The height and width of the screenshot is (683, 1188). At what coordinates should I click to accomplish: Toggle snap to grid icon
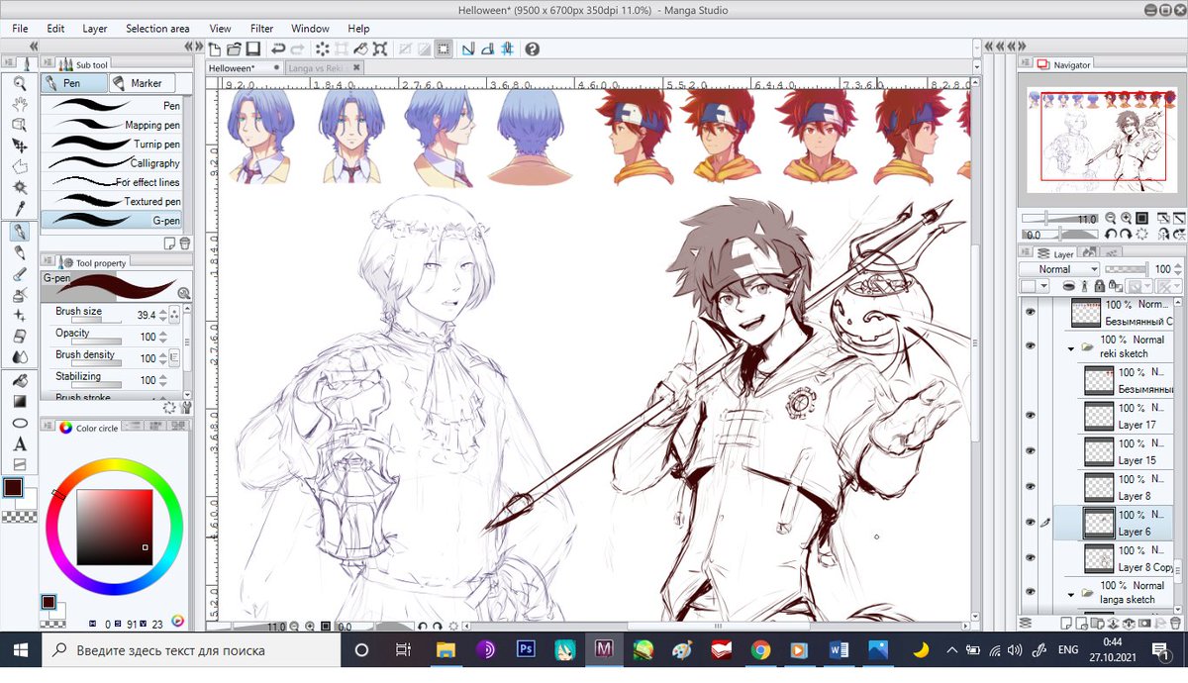[507, 49]
